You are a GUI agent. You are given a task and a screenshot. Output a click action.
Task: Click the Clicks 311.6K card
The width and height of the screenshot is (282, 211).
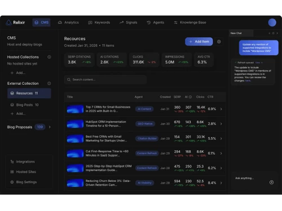point(144,60)
